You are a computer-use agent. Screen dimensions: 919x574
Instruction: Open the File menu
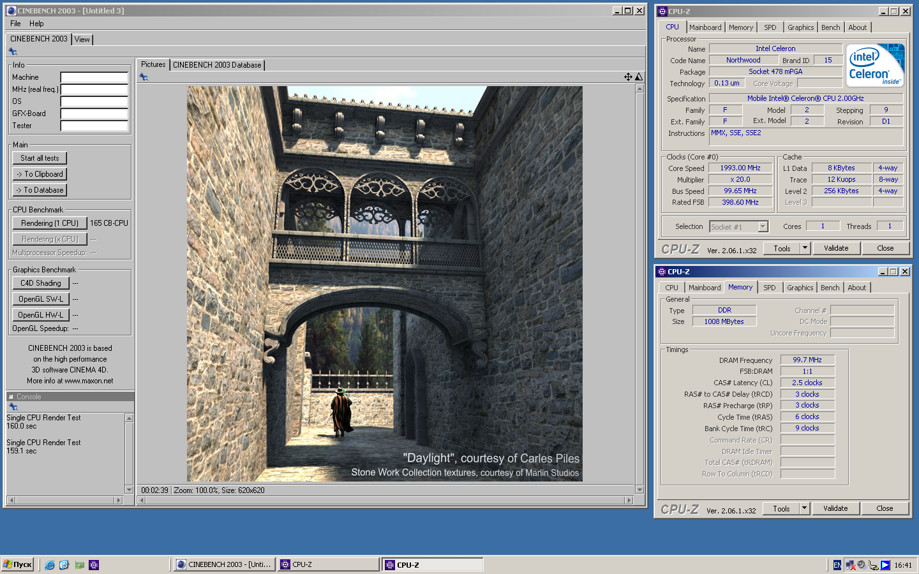pyautogui.click(x=15, y=24)
